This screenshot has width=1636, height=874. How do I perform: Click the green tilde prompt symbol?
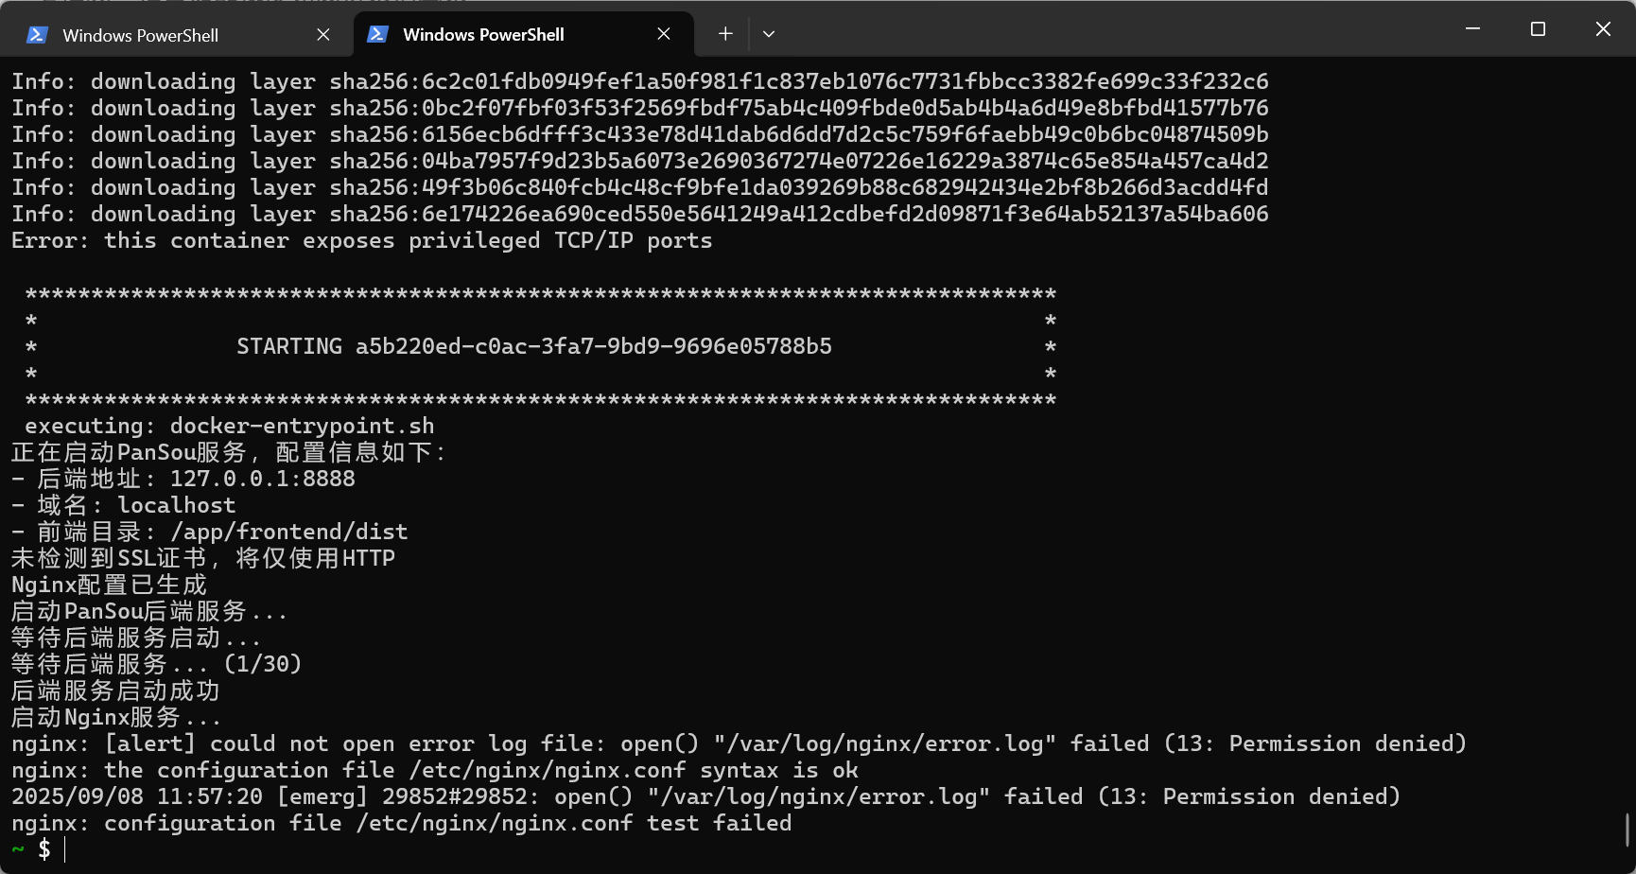[16, 849]
